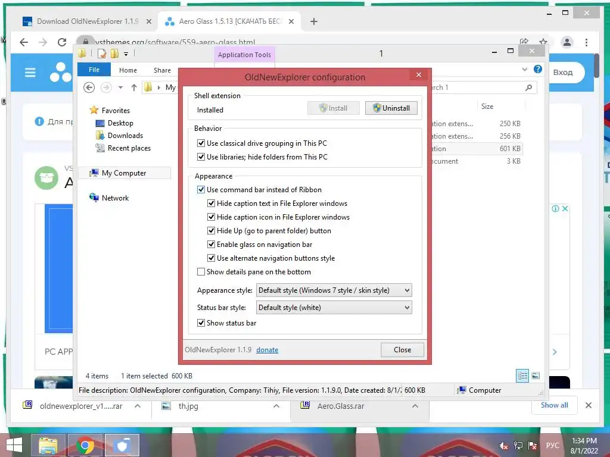This screenshot has width=610, height=457.
Task: Open Chrome three-dot menu
Action: (x=587, y=42)
